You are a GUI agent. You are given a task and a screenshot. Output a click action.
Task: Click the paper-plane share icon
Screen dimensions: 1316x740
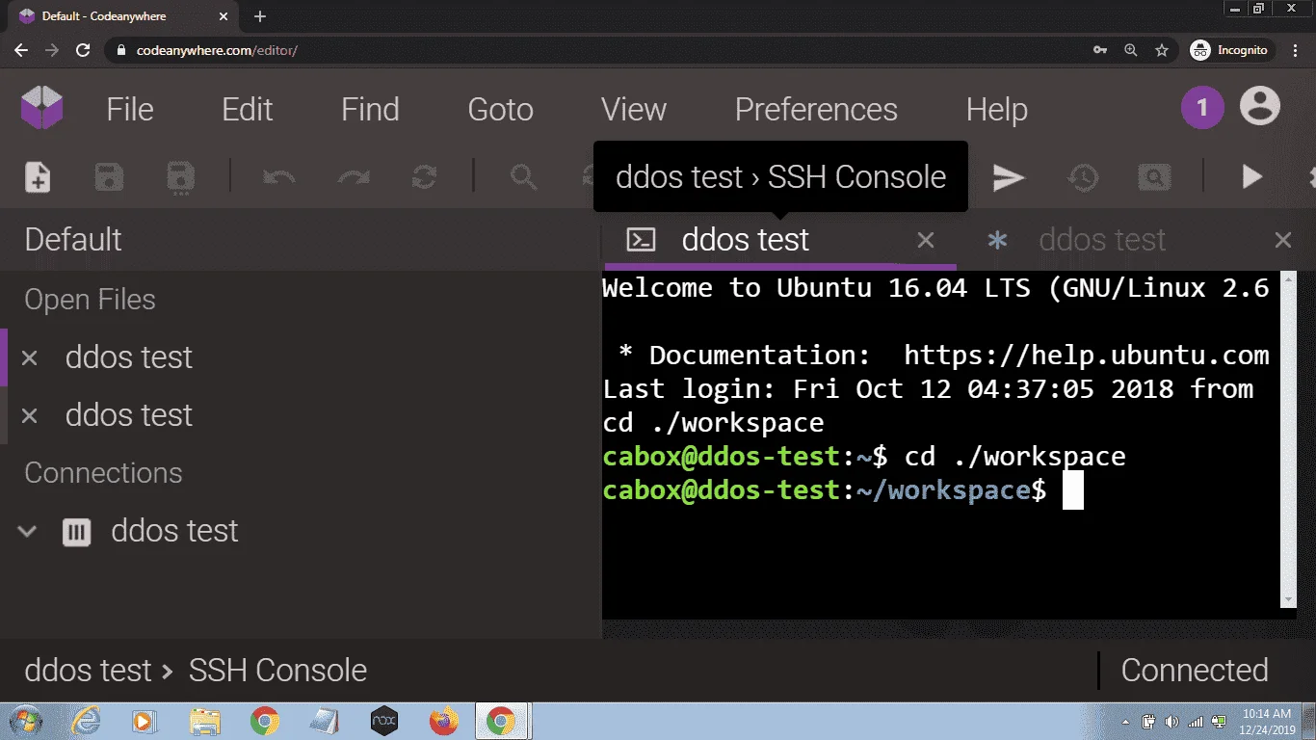[x=1009, y=177]
